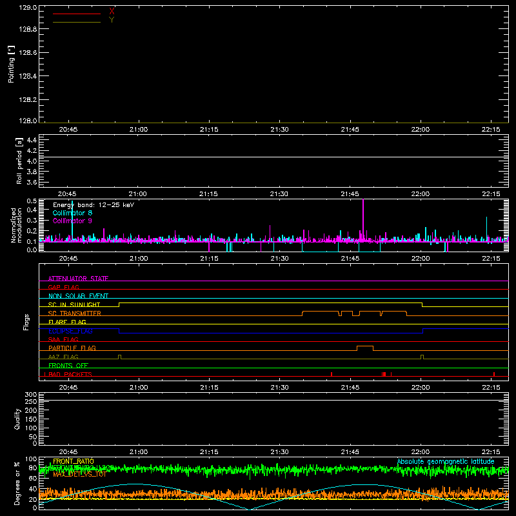The width and height of the screenshot is (516, 516).
Task: Click the FRONTS_OFF flag label
Action: pyautogui.click(x=68, y=365)
